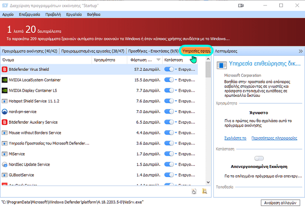This screenshot has height=207, width=305.
Task: Click the page refresh icon below the list
Action: coord(194,191)
